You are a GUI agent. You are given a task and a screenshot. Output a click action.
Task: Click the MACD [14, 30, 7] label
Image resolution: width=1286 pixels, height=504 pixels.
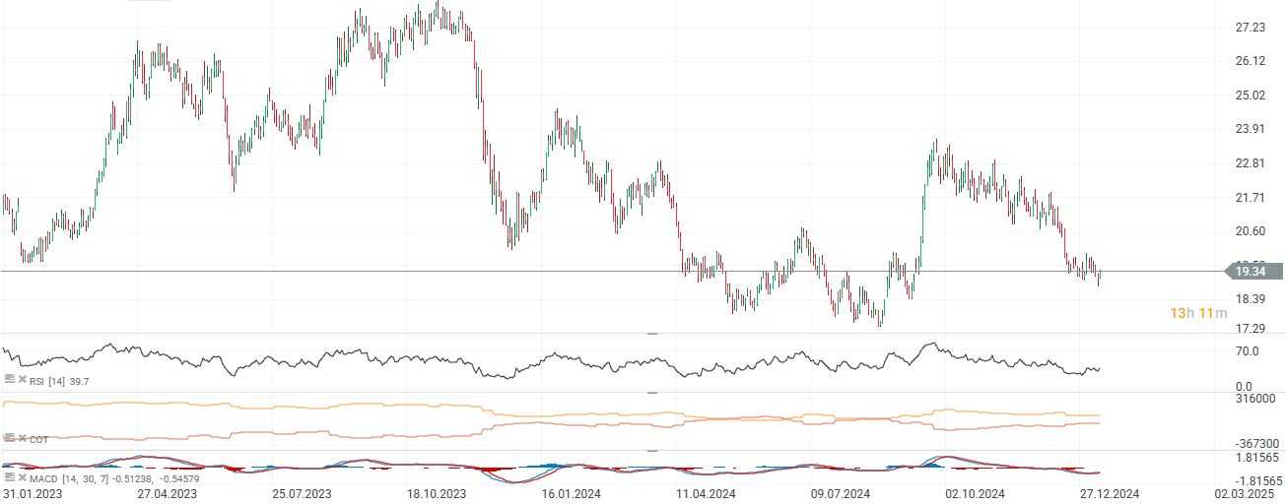(70, 478)
